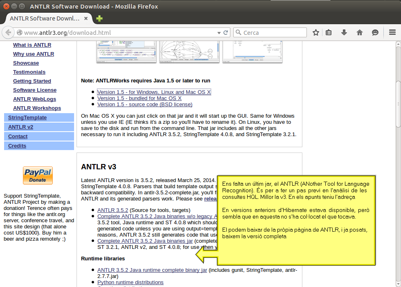Viewport: 401px width, 287px height.
Task: Go to the Credits menu item
Action: 39,146
